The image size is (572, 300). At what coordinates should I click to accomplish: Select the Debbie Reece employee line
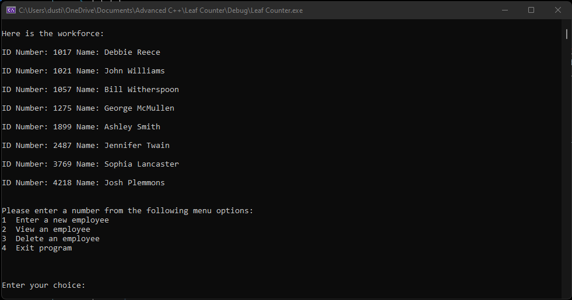(x=81, y=52)
